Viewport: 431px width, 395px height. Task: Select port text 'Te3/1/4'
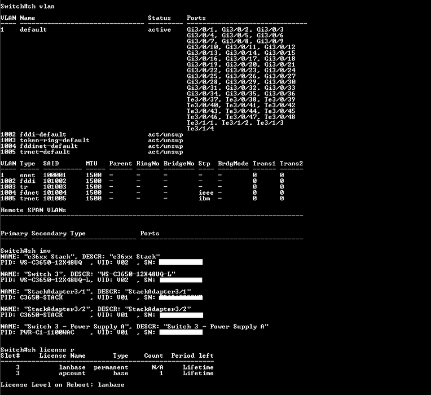coord(200,128)
